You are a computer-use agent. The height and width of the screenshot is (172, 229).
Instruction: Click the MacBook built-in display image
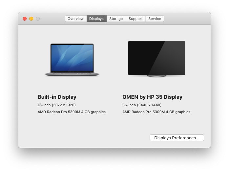pyautogui.click(x=72, y=60)
